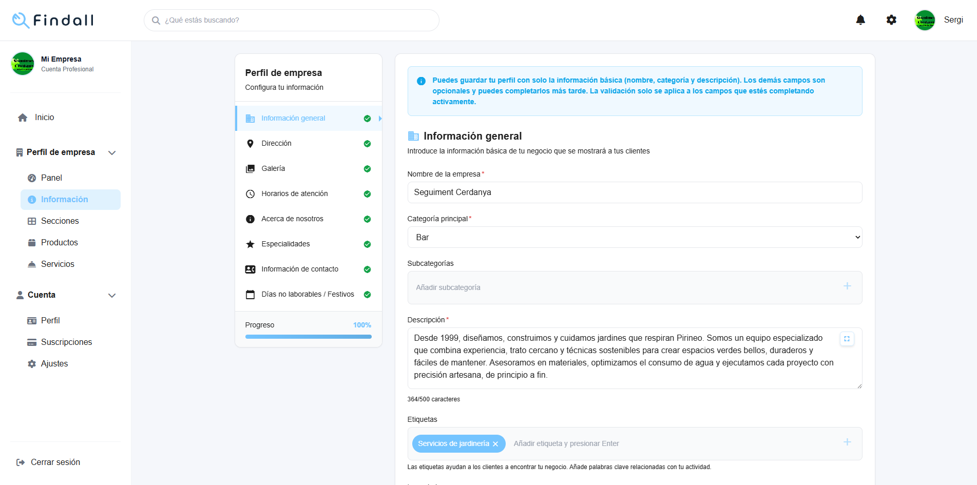Screen dimensions: 977x485
Task: Switch to the Productos section
Action: click(x=59, y=242)
